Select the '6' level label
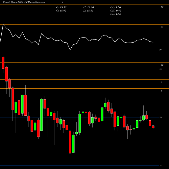Viewport: 169px width, 169px height. pyautogui.click(x=162, y=82)
